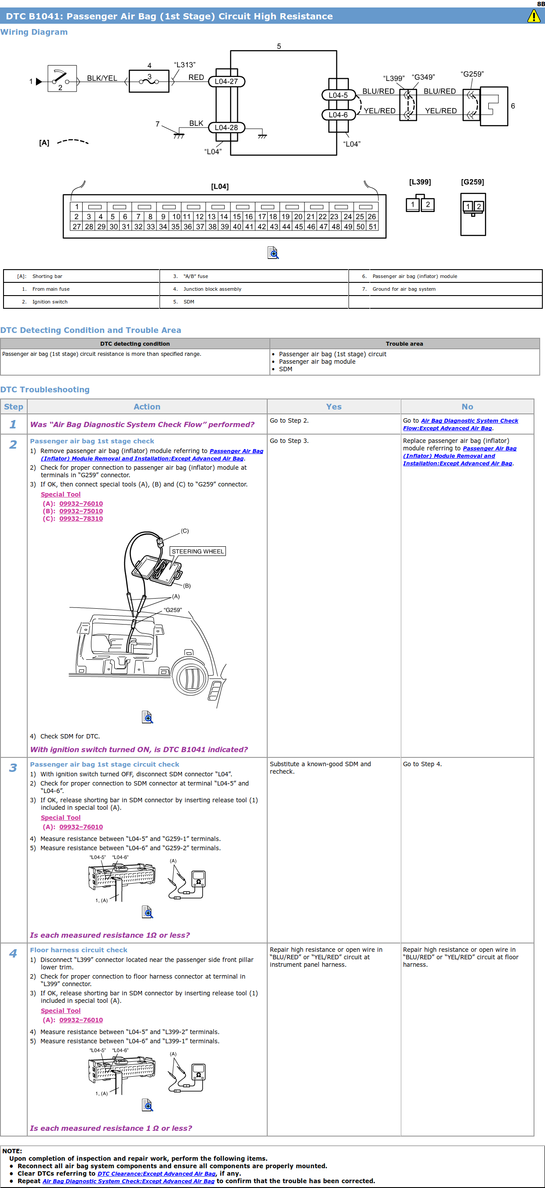Open tool 09932-76010 in Step 4
Viewport: 545px width, 1188px height.
(80, 1020)
